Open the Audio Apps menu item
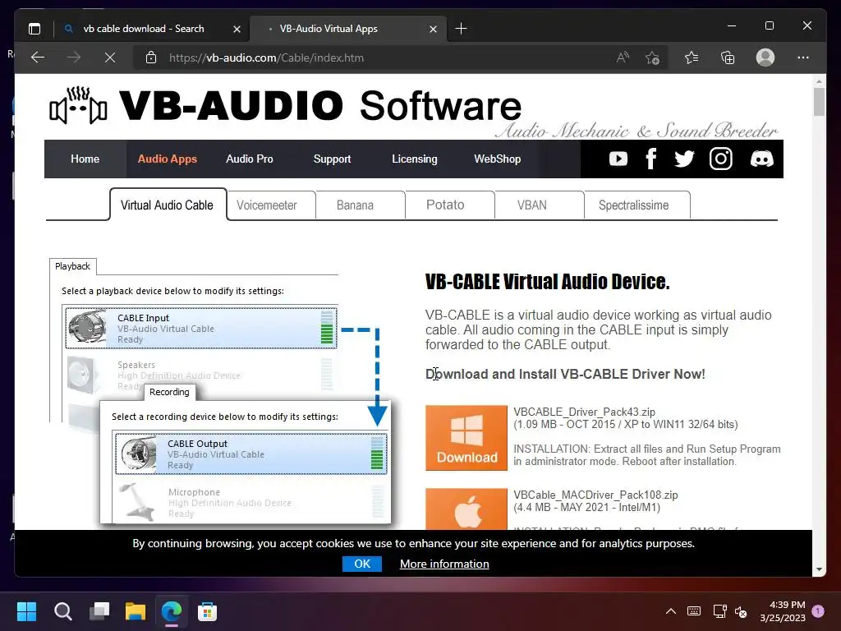Image resolution: width=841 pixels, height=631 pixels. point(168,159)
